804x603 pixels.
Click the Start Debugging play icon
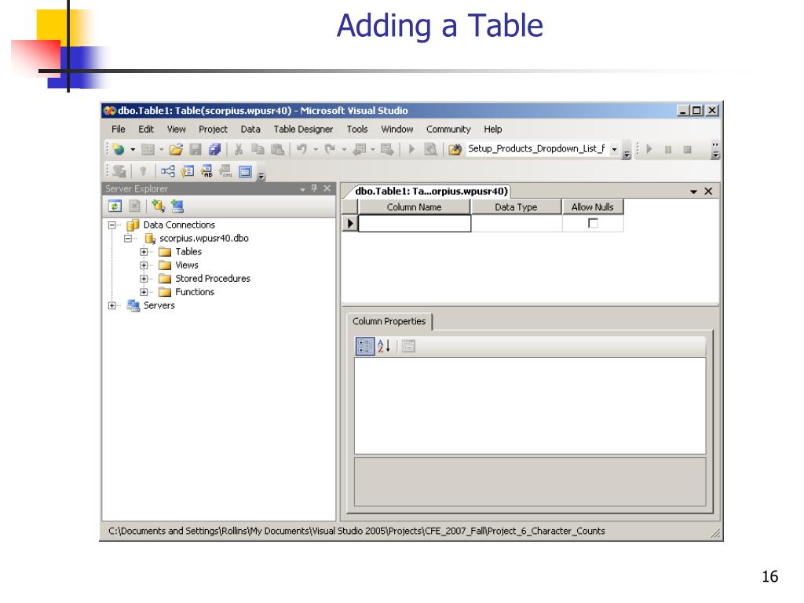tap(411, 149)
